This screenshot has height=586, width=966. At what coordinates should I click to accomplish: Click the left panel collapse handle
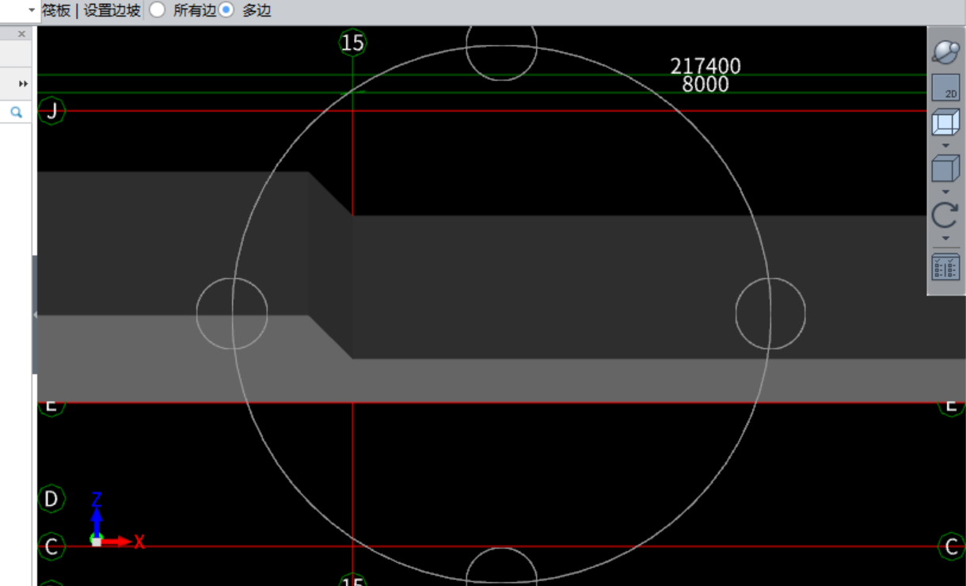coord(34,314)
